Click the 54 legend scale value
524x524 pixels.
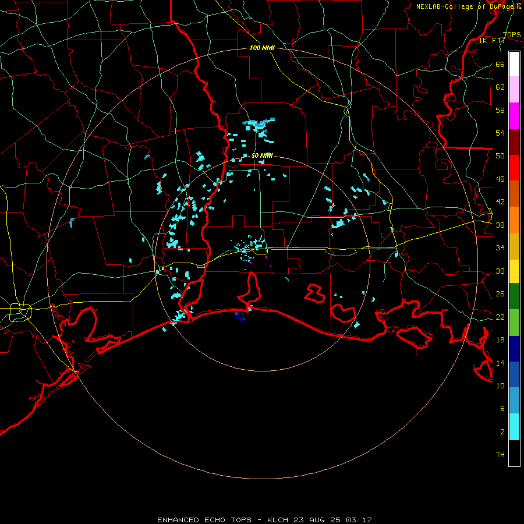tap(500, 133)
